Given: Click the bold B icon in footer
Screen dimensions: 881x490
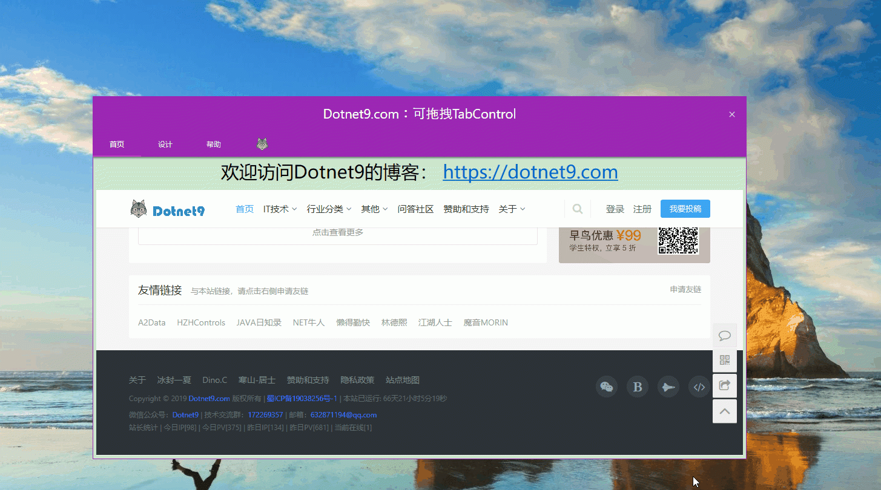Looking at the screenshot, I should (638, 387).
